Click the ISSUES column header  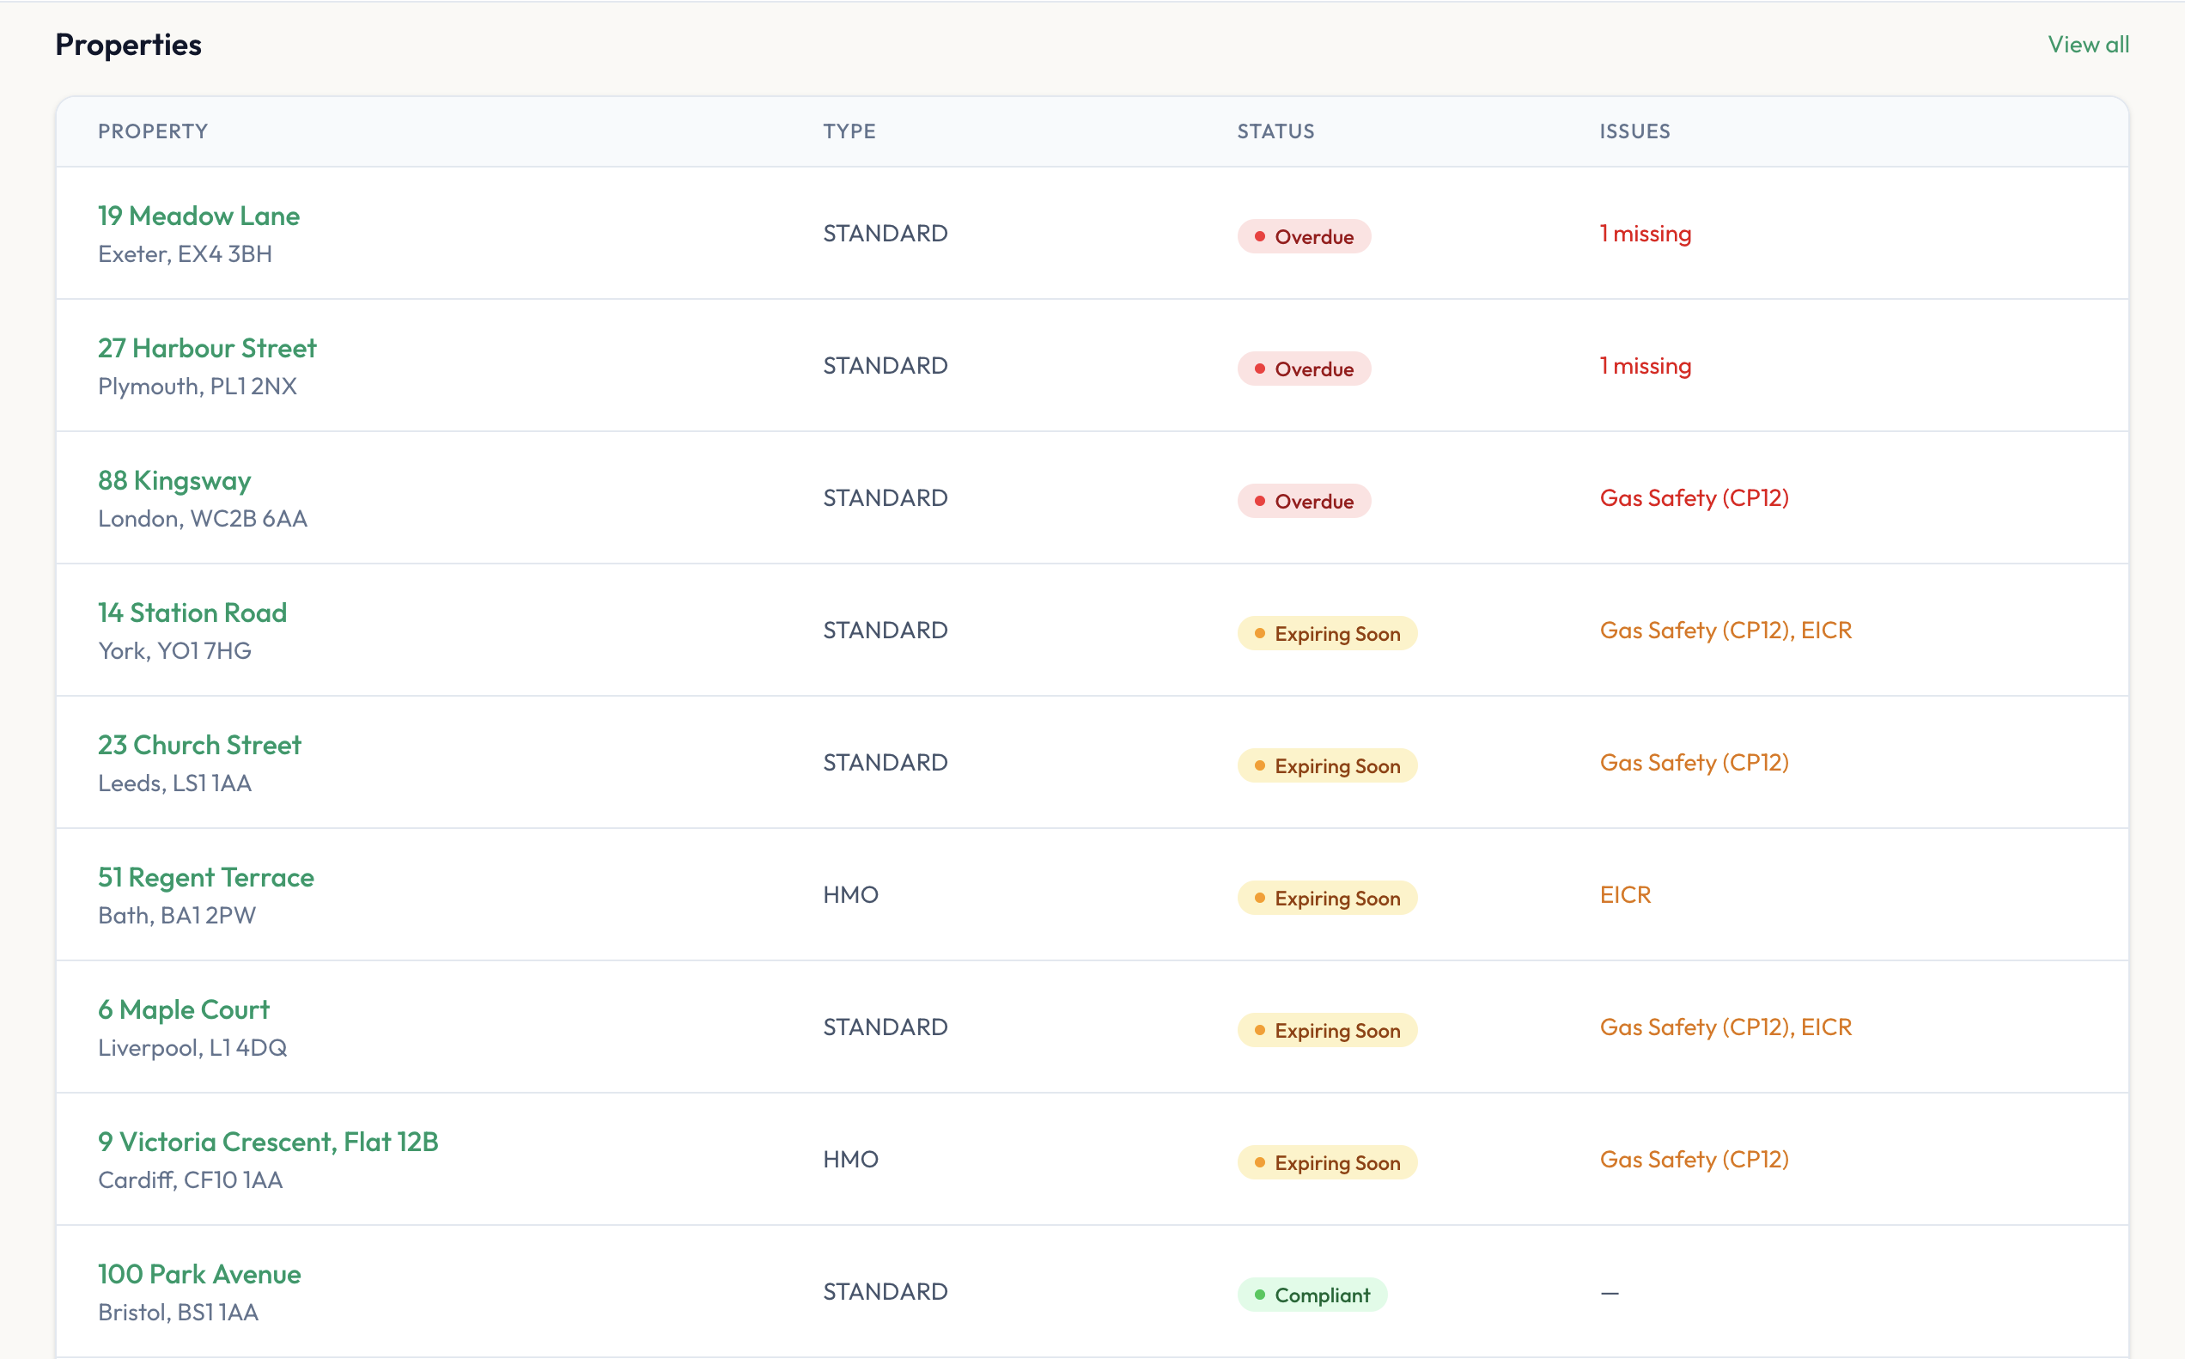coord(1634,131)
